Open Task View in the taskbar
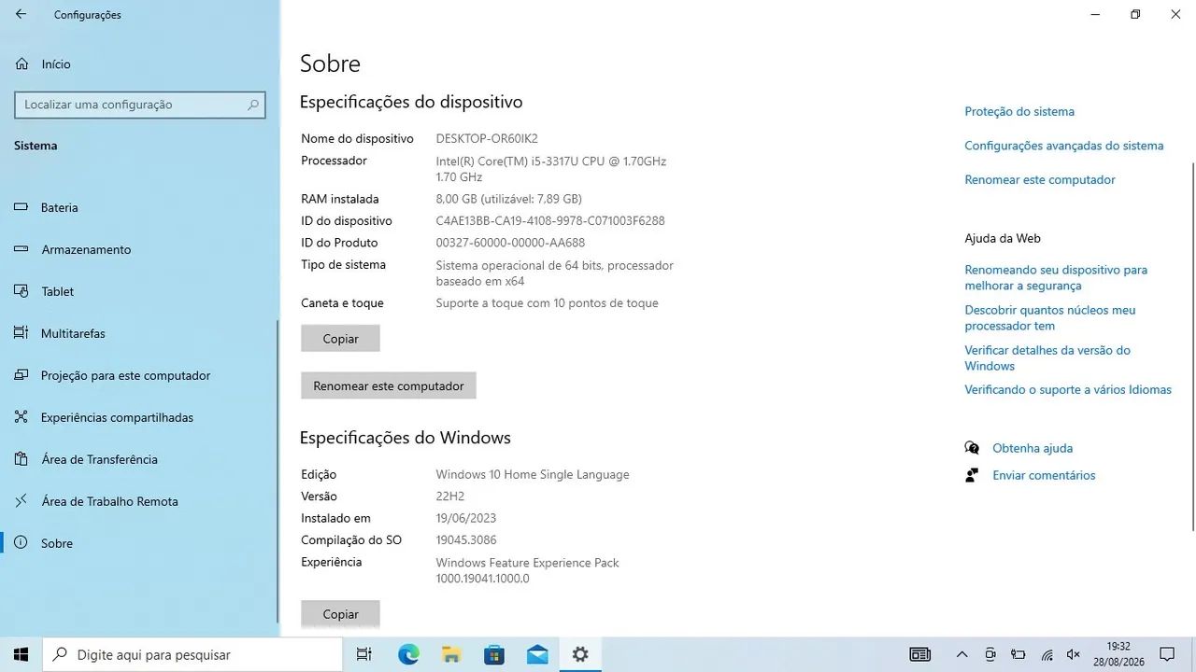 364,654
